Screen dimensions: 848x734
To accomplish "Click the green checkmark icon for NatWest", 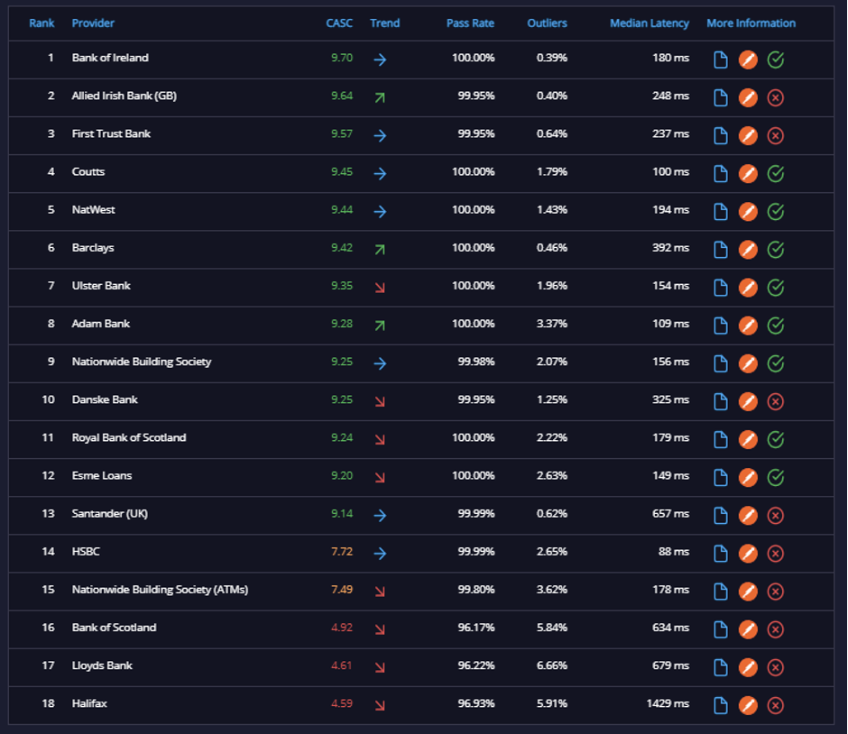I will point(776,211).
